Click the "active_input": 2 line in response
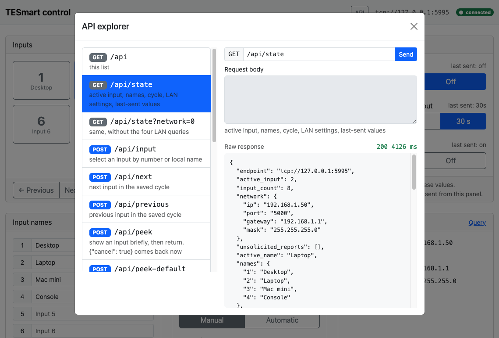The width and height of the screenshot is (499, 338). click(x=266, y=180)
